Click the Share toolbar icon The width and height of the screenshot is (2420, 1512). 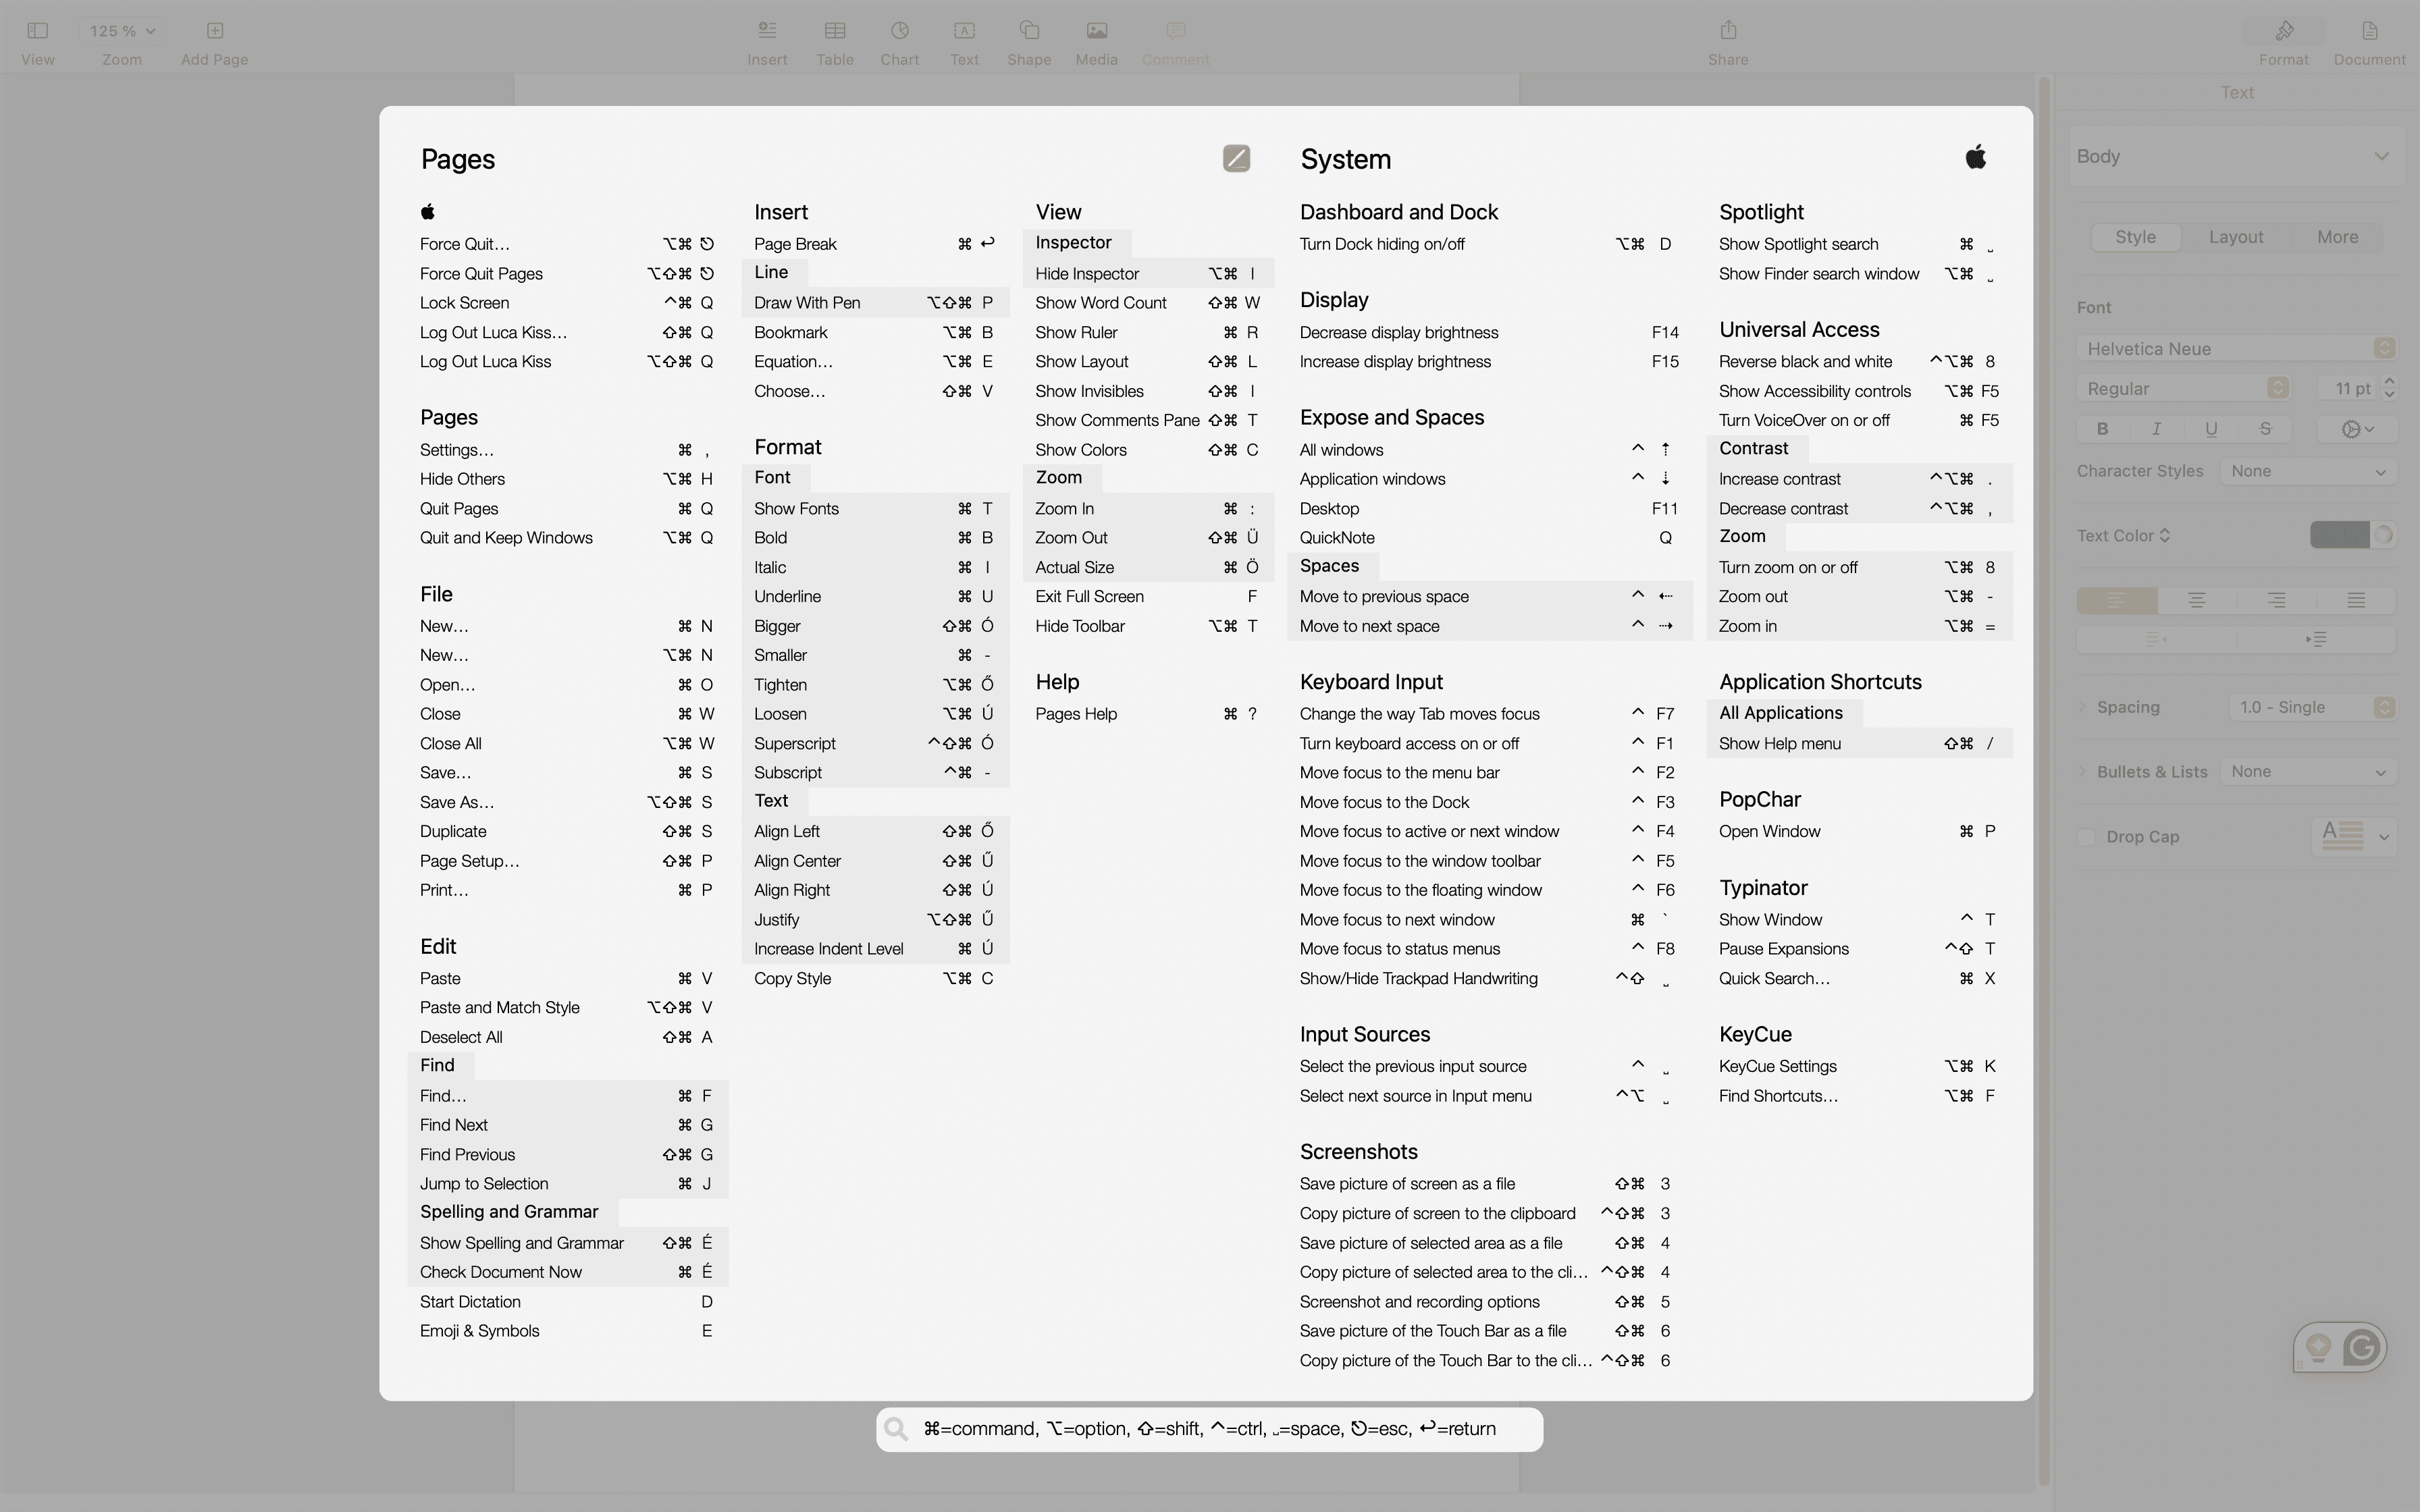coord(1728,31)
